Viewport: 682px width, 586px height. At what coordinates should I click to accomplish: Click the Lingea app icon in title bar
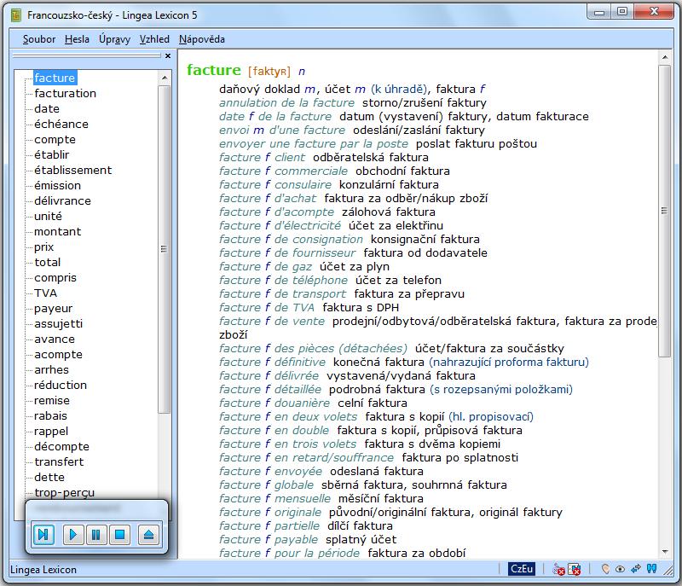pyautogui.click(x=16, y=15)
